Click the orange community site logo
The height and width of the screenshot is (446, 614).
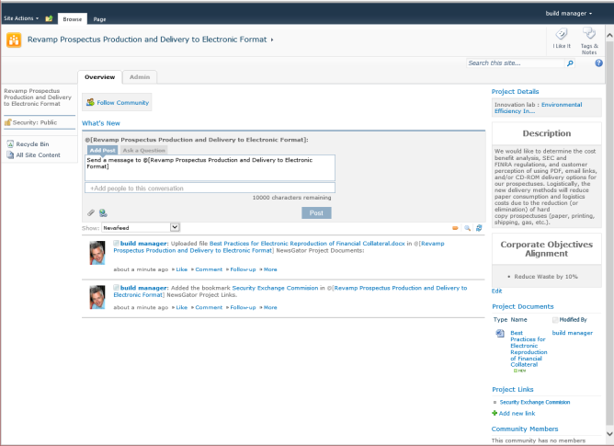(x=14, y=40)
